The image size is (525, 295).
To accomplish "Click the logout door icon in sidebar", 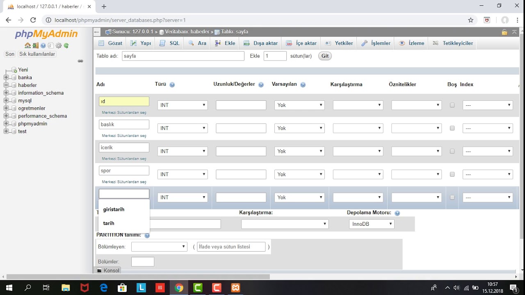I will tap(36, 45).
